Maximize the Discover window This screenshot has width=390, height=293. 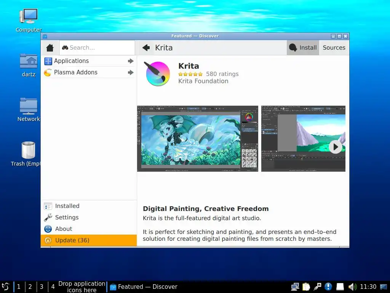(x=339, y=36)
